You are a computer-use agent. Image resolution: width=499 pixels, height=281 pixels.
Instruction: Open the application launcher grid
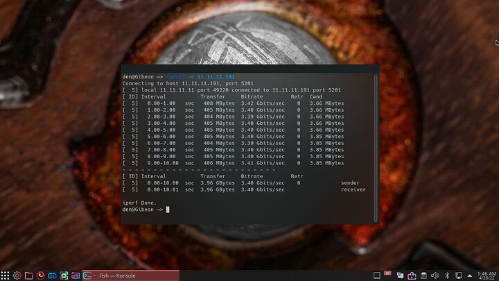coord(6,275)
